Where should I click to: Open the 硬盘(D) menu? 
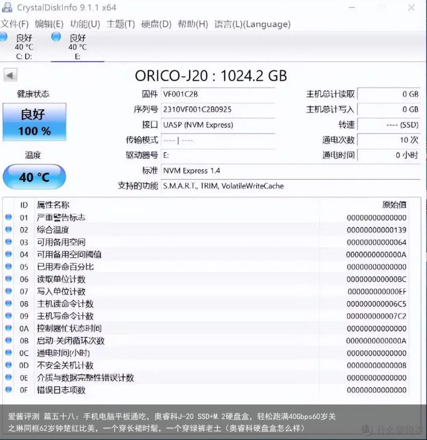tap(156, 24)
